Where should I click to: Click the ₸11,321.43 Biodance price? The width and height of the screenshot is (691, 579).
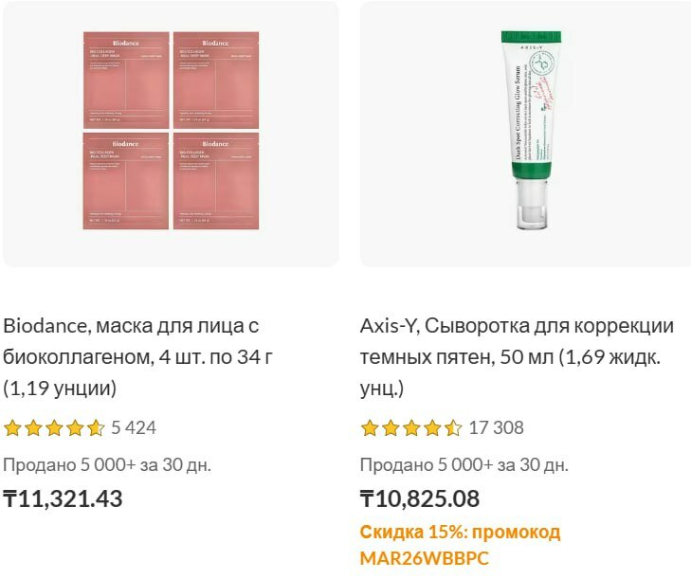[x=63, y=498]
